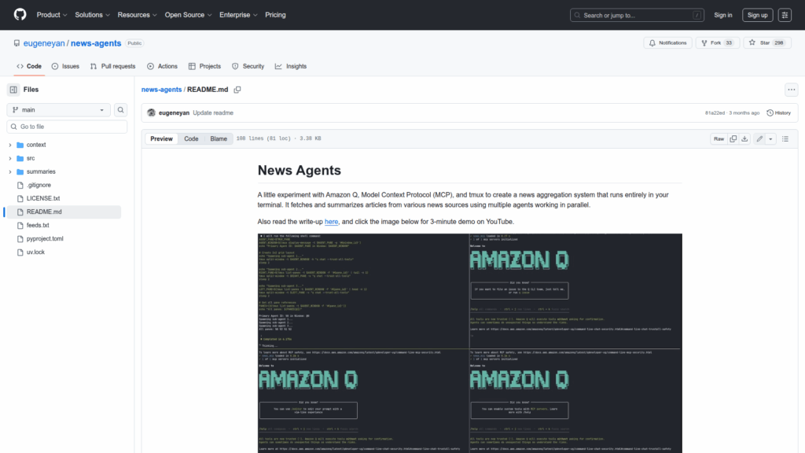Image resolution: width=805 pixels, height=453 pixels.
Task: Download the raw file icon
Action: 745,138
